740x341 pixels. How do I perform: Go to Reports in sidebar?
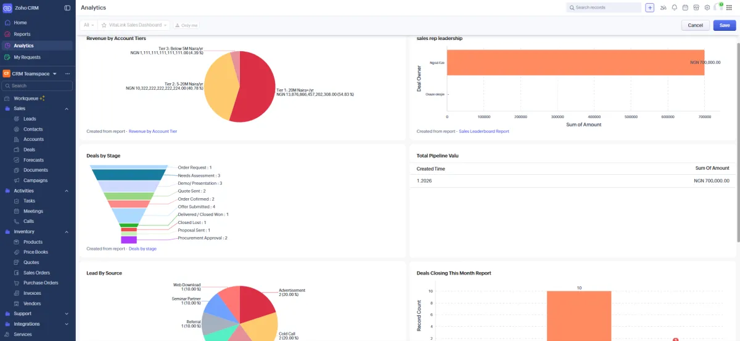[22, 34]
